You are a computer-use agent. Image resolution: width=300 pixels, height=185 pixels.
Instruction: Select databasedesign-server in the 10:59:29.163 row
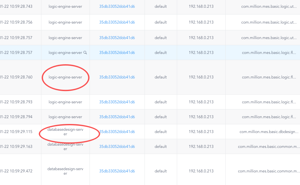coord(65,147)
